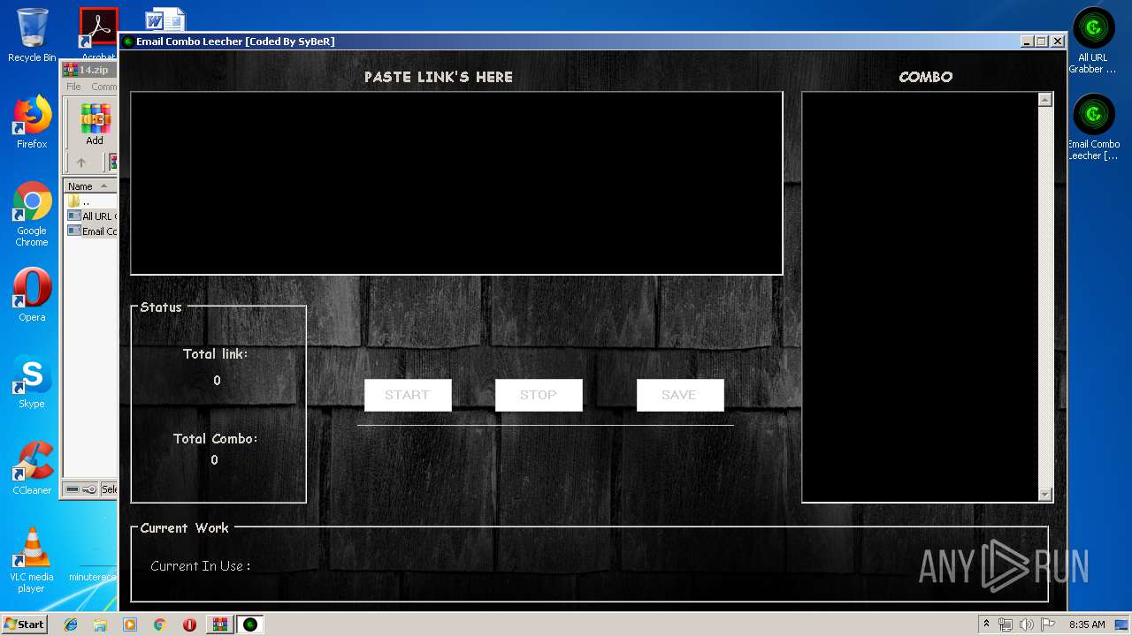Click the Email Combo Leecher title bar icon
Viewport: 1132px width, 636px height.
(128, 42)
